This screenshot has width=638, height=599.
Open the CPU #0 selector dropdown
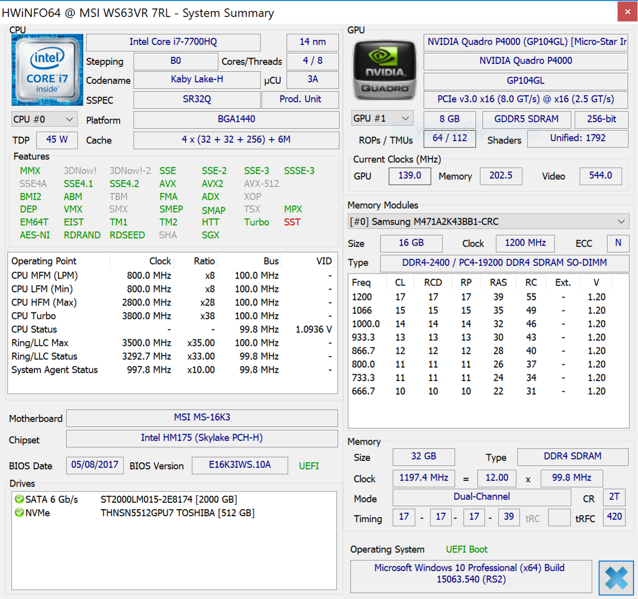point(44,119)
